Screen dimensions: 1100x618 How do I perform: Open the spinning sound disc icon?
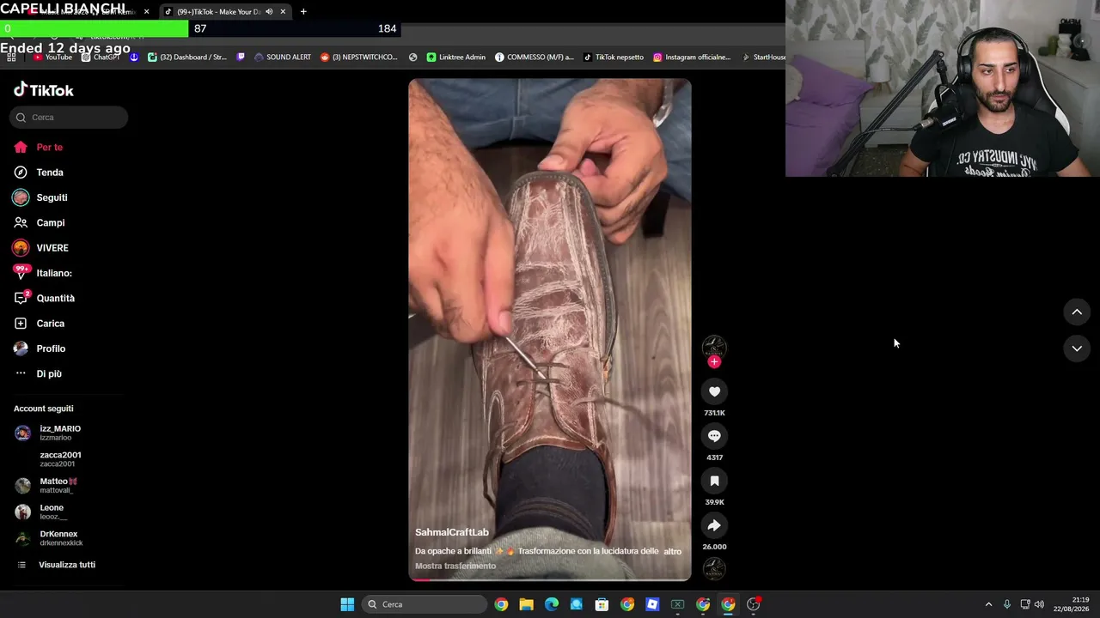coord(714,567)
